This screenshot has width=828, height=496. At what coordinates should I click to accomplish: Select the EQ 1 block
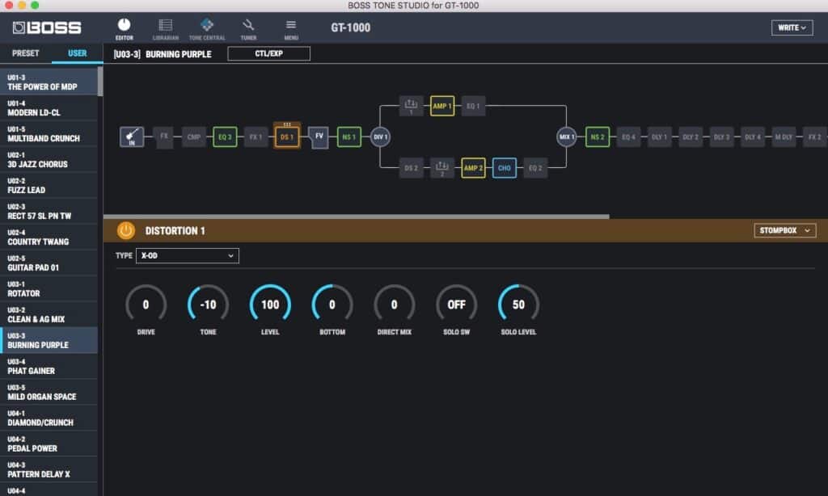click(473, 106)
